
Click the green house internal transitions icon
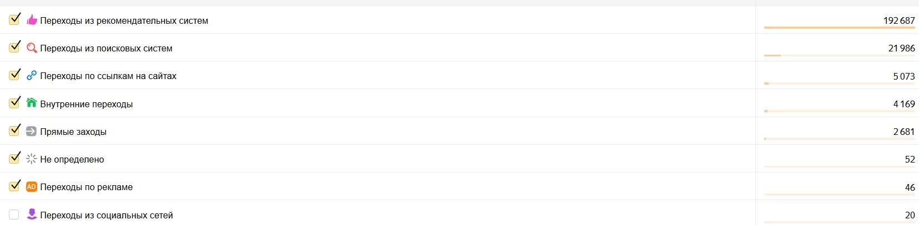pos(32,103)
